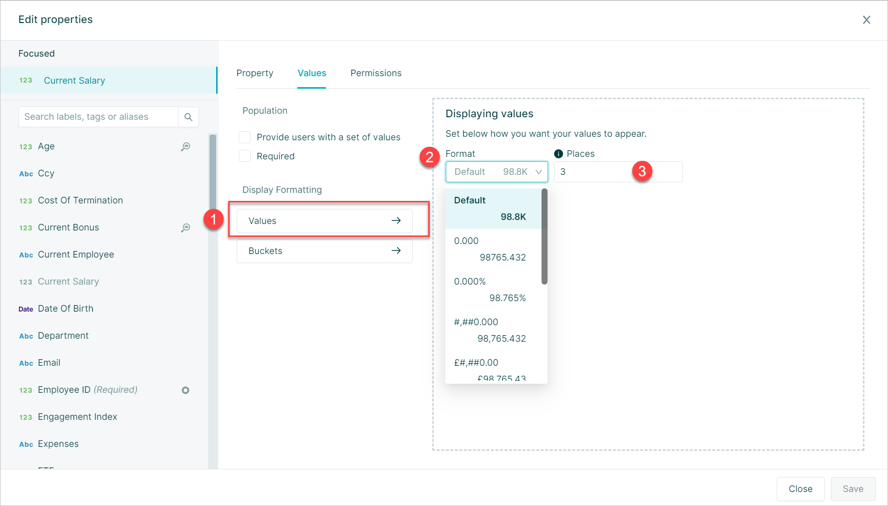Choose the 0.000 format option
This screenshot has height=506, width=888.
494,249
